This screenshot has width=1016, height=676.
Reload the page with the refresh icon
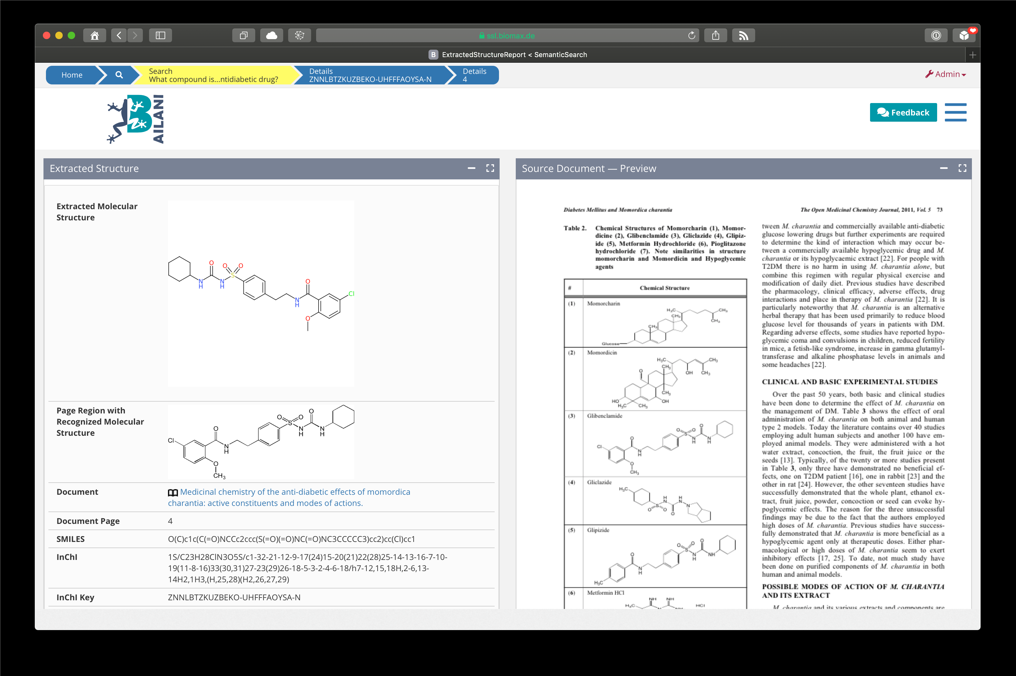(x=691, y=35)
